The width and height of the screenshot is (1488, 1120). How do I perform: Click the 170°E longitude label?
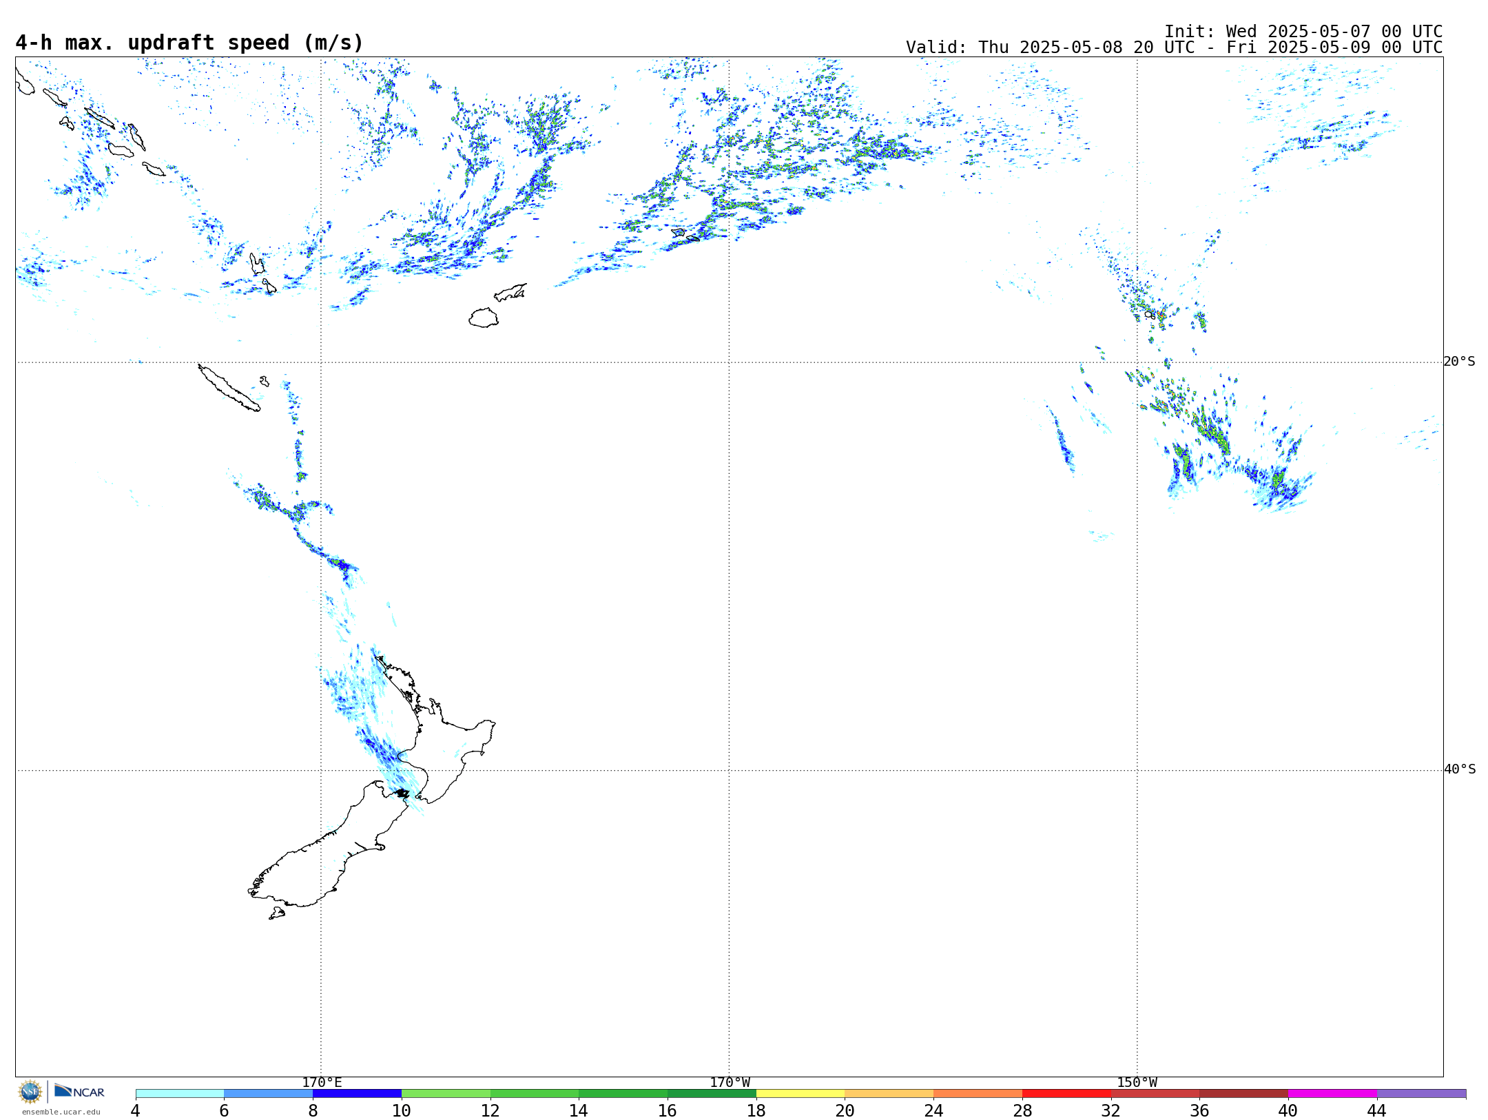pos(322,1082)
